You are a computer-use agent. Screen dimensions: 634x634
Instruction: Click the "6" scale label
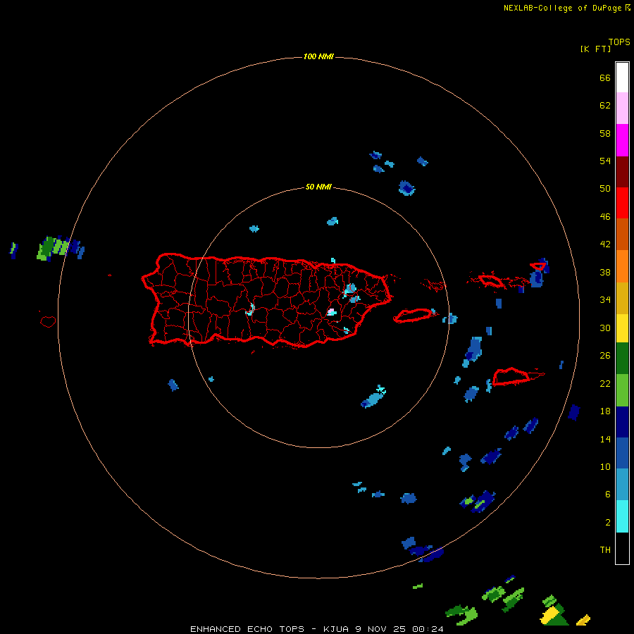pos(608,494)
